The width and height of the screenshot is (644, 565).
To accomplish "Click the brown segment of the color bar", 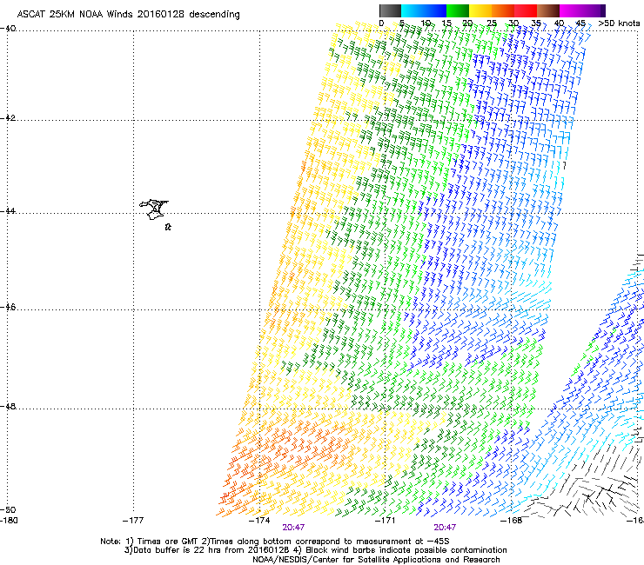I will pos(548,10).
